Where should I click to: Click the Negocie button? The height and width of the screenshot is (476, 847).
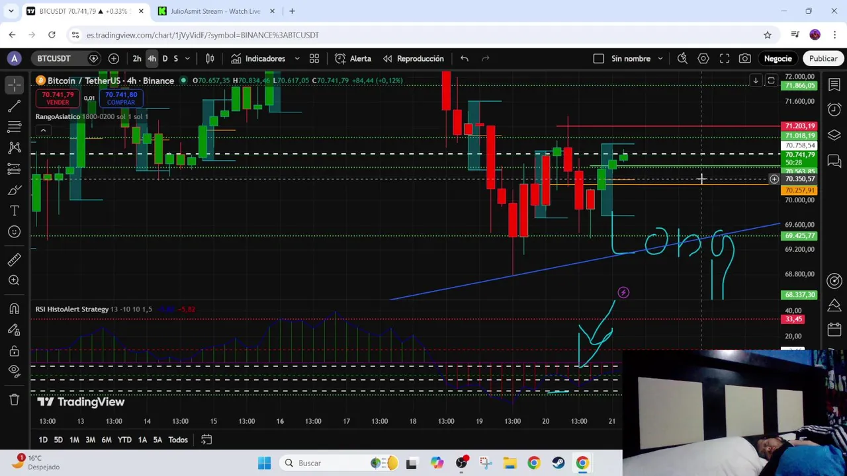pyautogui.click(x=778, y=58)
